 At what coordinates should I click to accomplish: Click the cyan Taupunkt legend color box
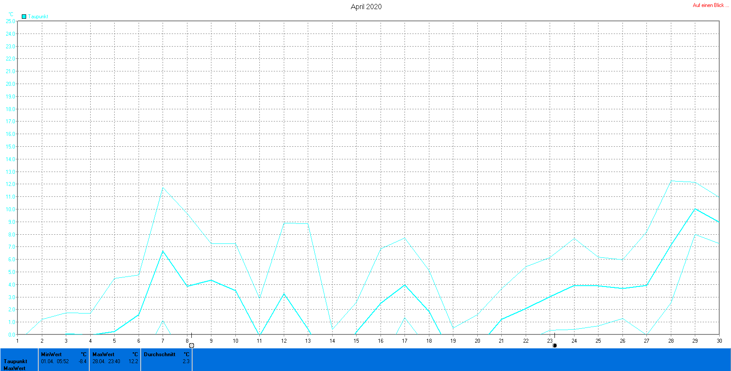click(24, 17)
